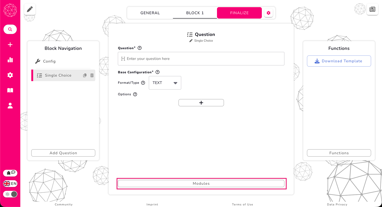Delete the Single Choice question with trash icon
The width and height of the screenshot is (382, 207).
coord(92,75)
